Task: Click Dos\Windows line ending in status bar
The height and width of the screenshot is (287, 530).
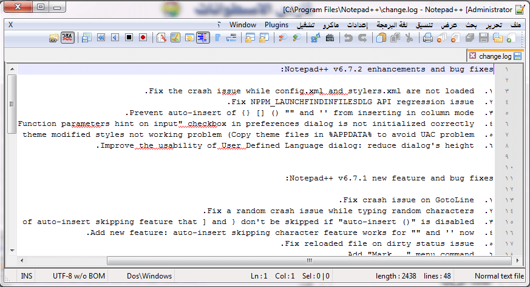Action: 149,276
